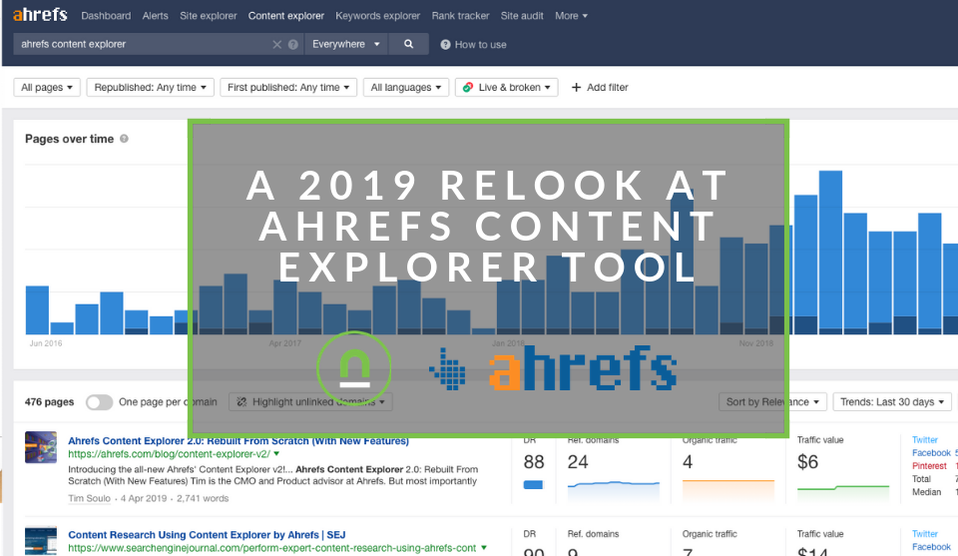
Task: Click the second result's thumbnail image
Action: pyautogui.click(x=41, y=541)
